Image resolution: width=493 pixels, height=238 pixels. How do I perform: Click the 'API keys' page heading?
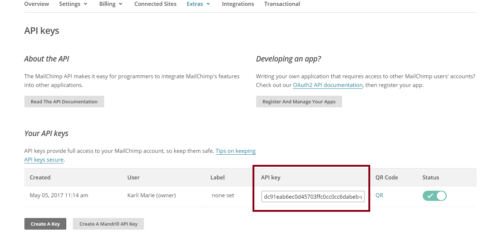click(x=42, y=31)
